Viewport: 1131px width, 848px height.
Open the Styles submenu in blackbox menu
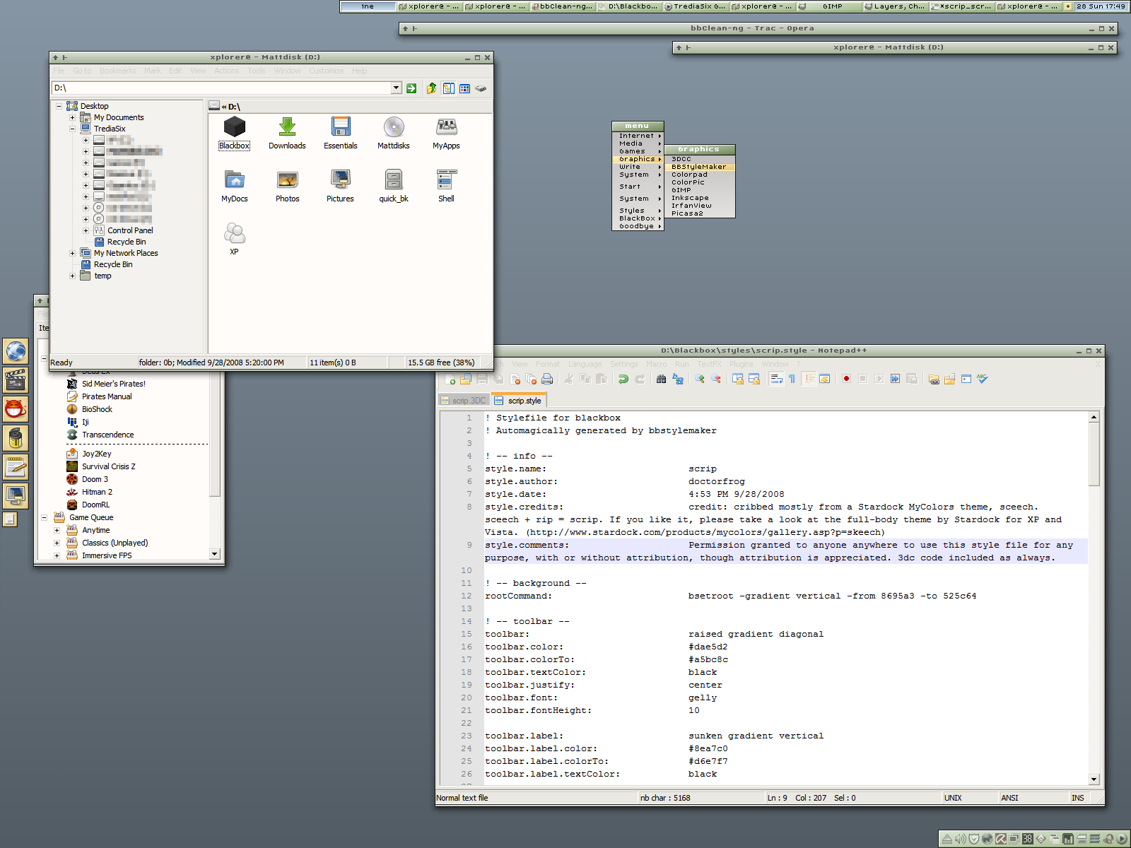(x=638, y=211)
